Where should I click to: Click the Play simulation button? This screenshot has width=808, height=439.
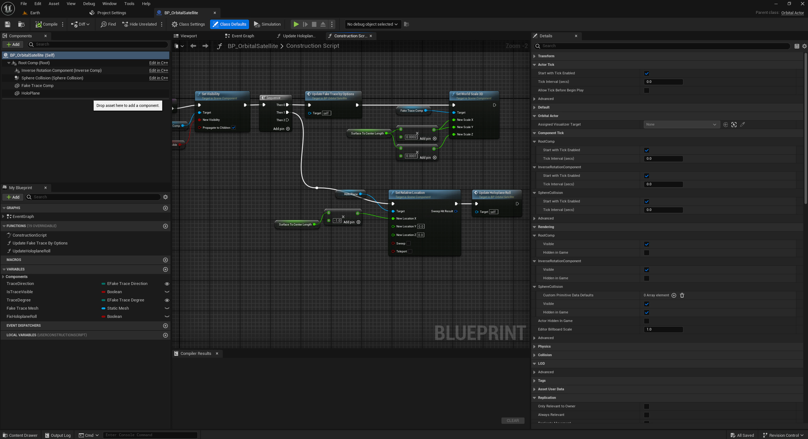(296, 24)
